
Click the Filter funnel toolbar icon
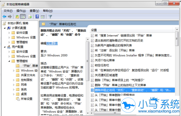click(x=50, y=17)
